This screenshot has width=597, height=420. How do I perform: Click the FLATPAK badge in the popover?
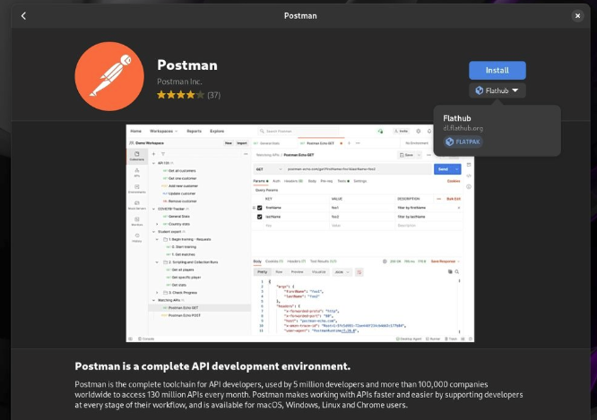[x=463, y=141]
